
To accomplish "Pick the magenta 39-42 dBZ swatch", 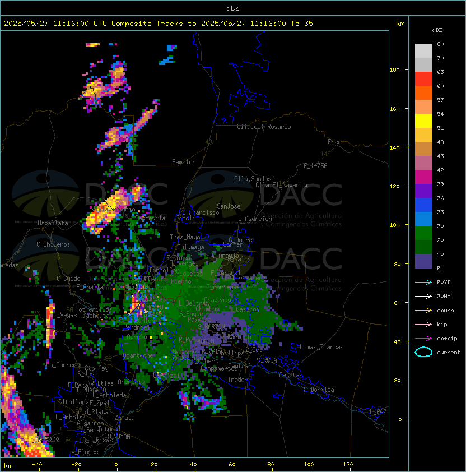I will 423,177.
